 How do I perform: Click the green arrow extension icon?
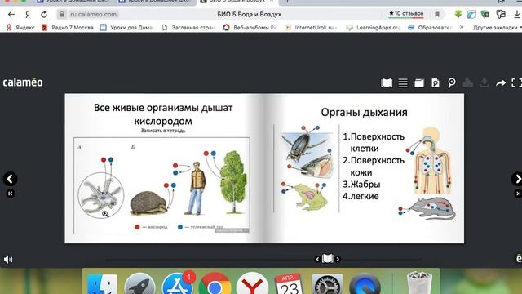(458, 14)
